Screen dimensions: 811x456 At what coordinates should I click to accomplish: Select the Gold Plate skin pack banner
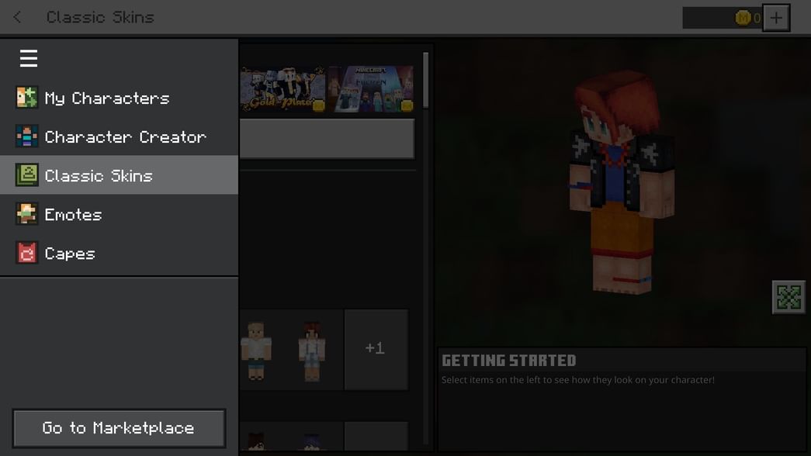(x=282, y=88)
